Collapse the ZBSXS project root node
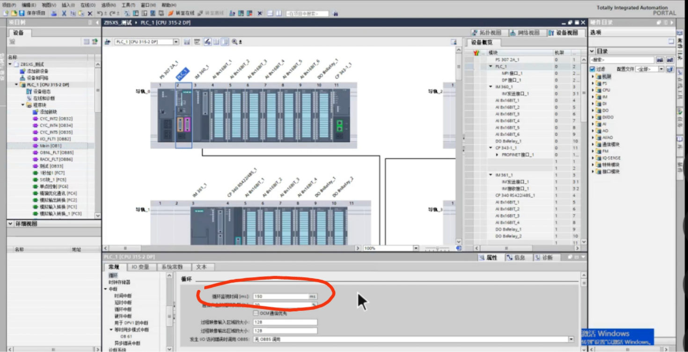 (x=10, y=64)
